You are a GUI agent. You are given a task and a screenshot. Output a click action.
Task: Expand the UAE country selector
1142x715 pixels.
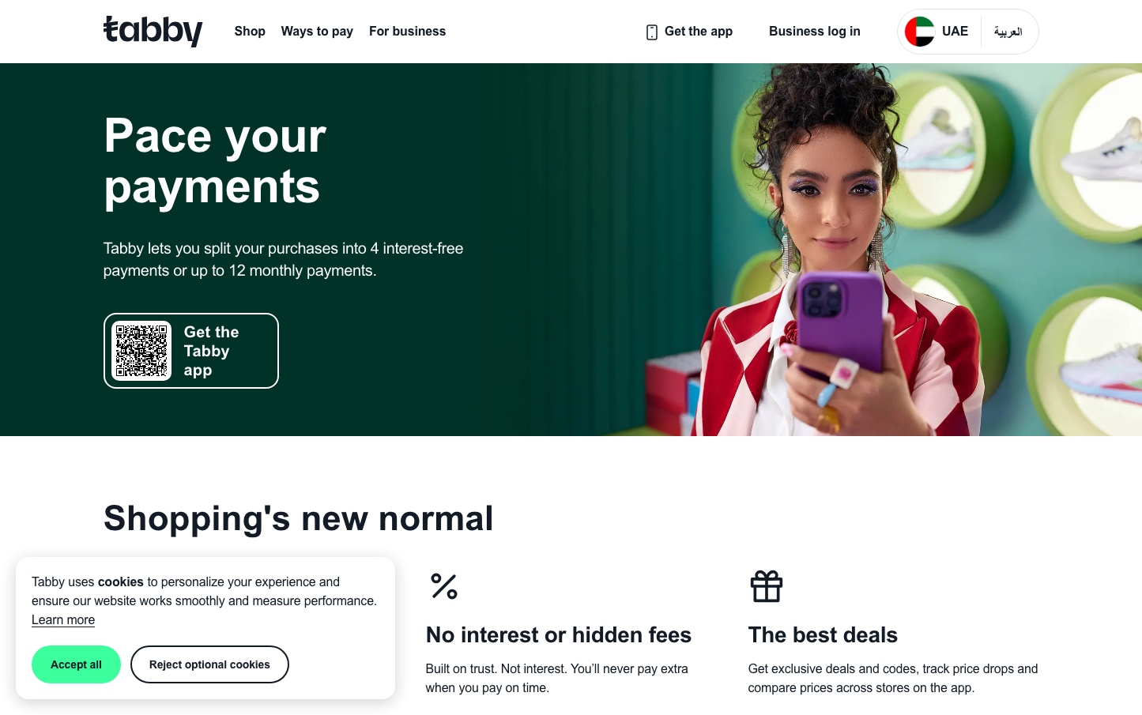(x=937, y=32)
